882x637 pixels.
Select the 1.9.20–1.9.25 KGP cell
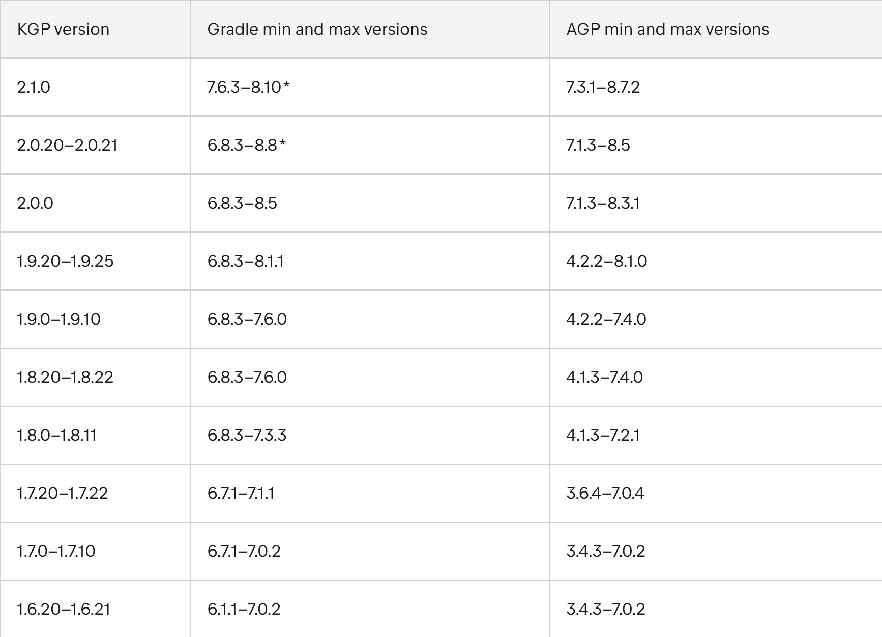(95, 261)
